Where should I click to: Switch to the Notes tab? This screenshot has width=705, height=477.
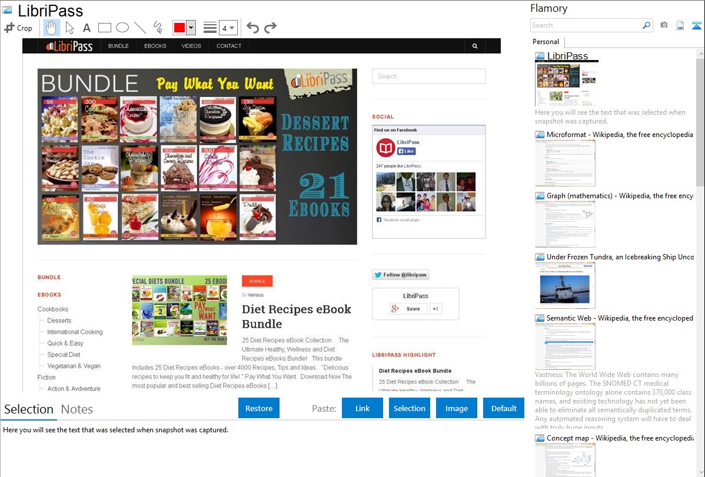77,409
